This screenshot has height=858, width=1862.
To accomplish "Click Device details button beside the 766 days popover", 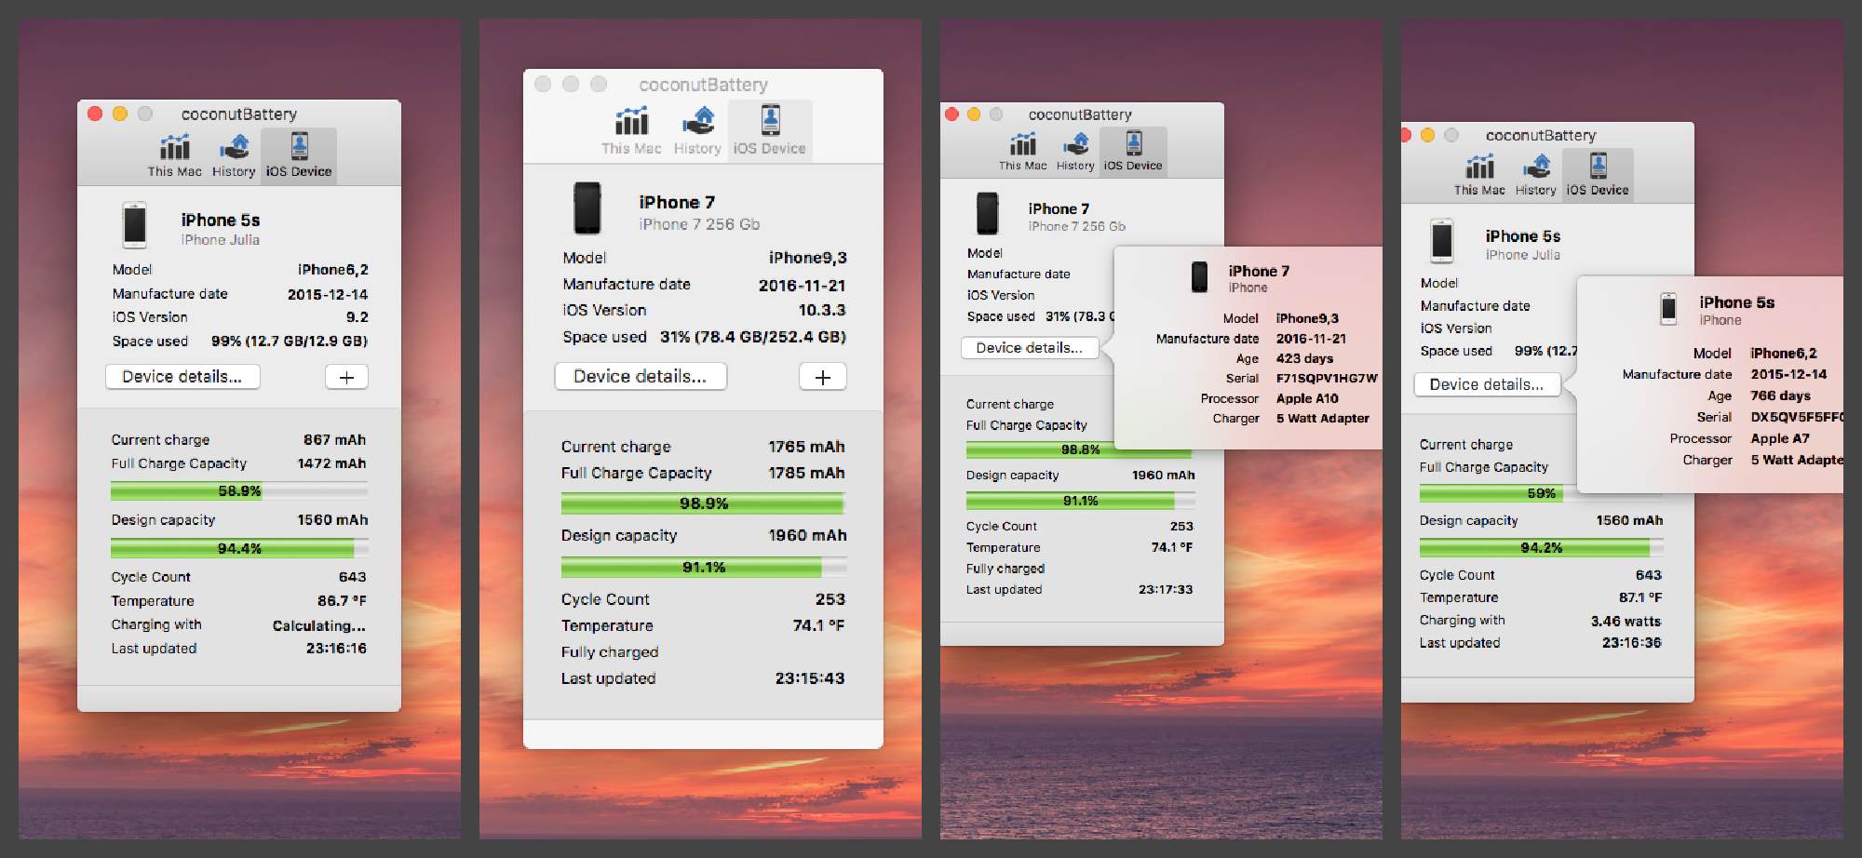I will pyautogui.click(x=1486, y=384).
